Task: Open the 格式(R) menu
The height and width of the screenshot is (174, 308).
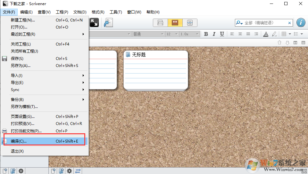Action: (98, 12)
